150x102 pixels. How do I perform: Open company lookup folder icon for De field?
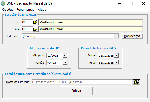[36, 22]
